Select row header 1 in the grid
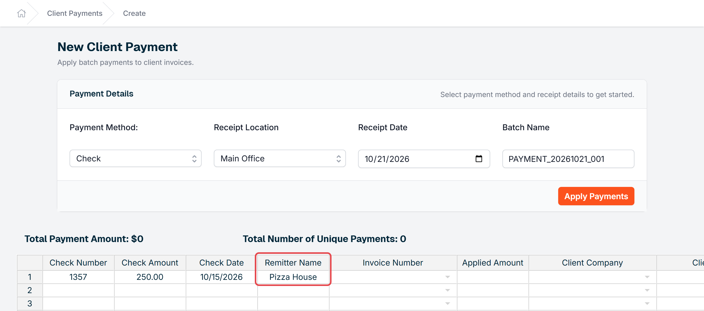The image size is (704, 311). click(x=30, y=277)
